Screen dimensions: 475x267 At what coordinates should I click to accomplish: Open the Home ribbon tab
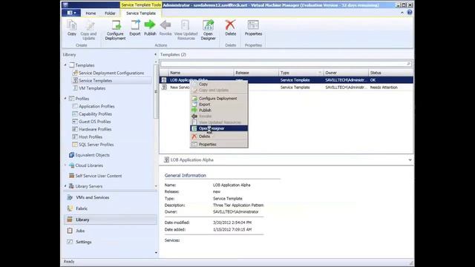point(91,13)
